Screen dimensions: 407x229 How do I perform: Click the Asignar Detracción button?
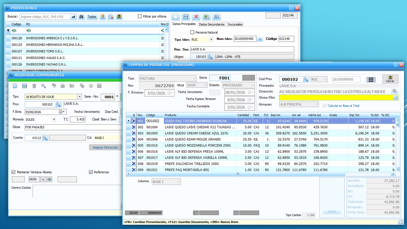pyautogui.click(x=105, y=147)
